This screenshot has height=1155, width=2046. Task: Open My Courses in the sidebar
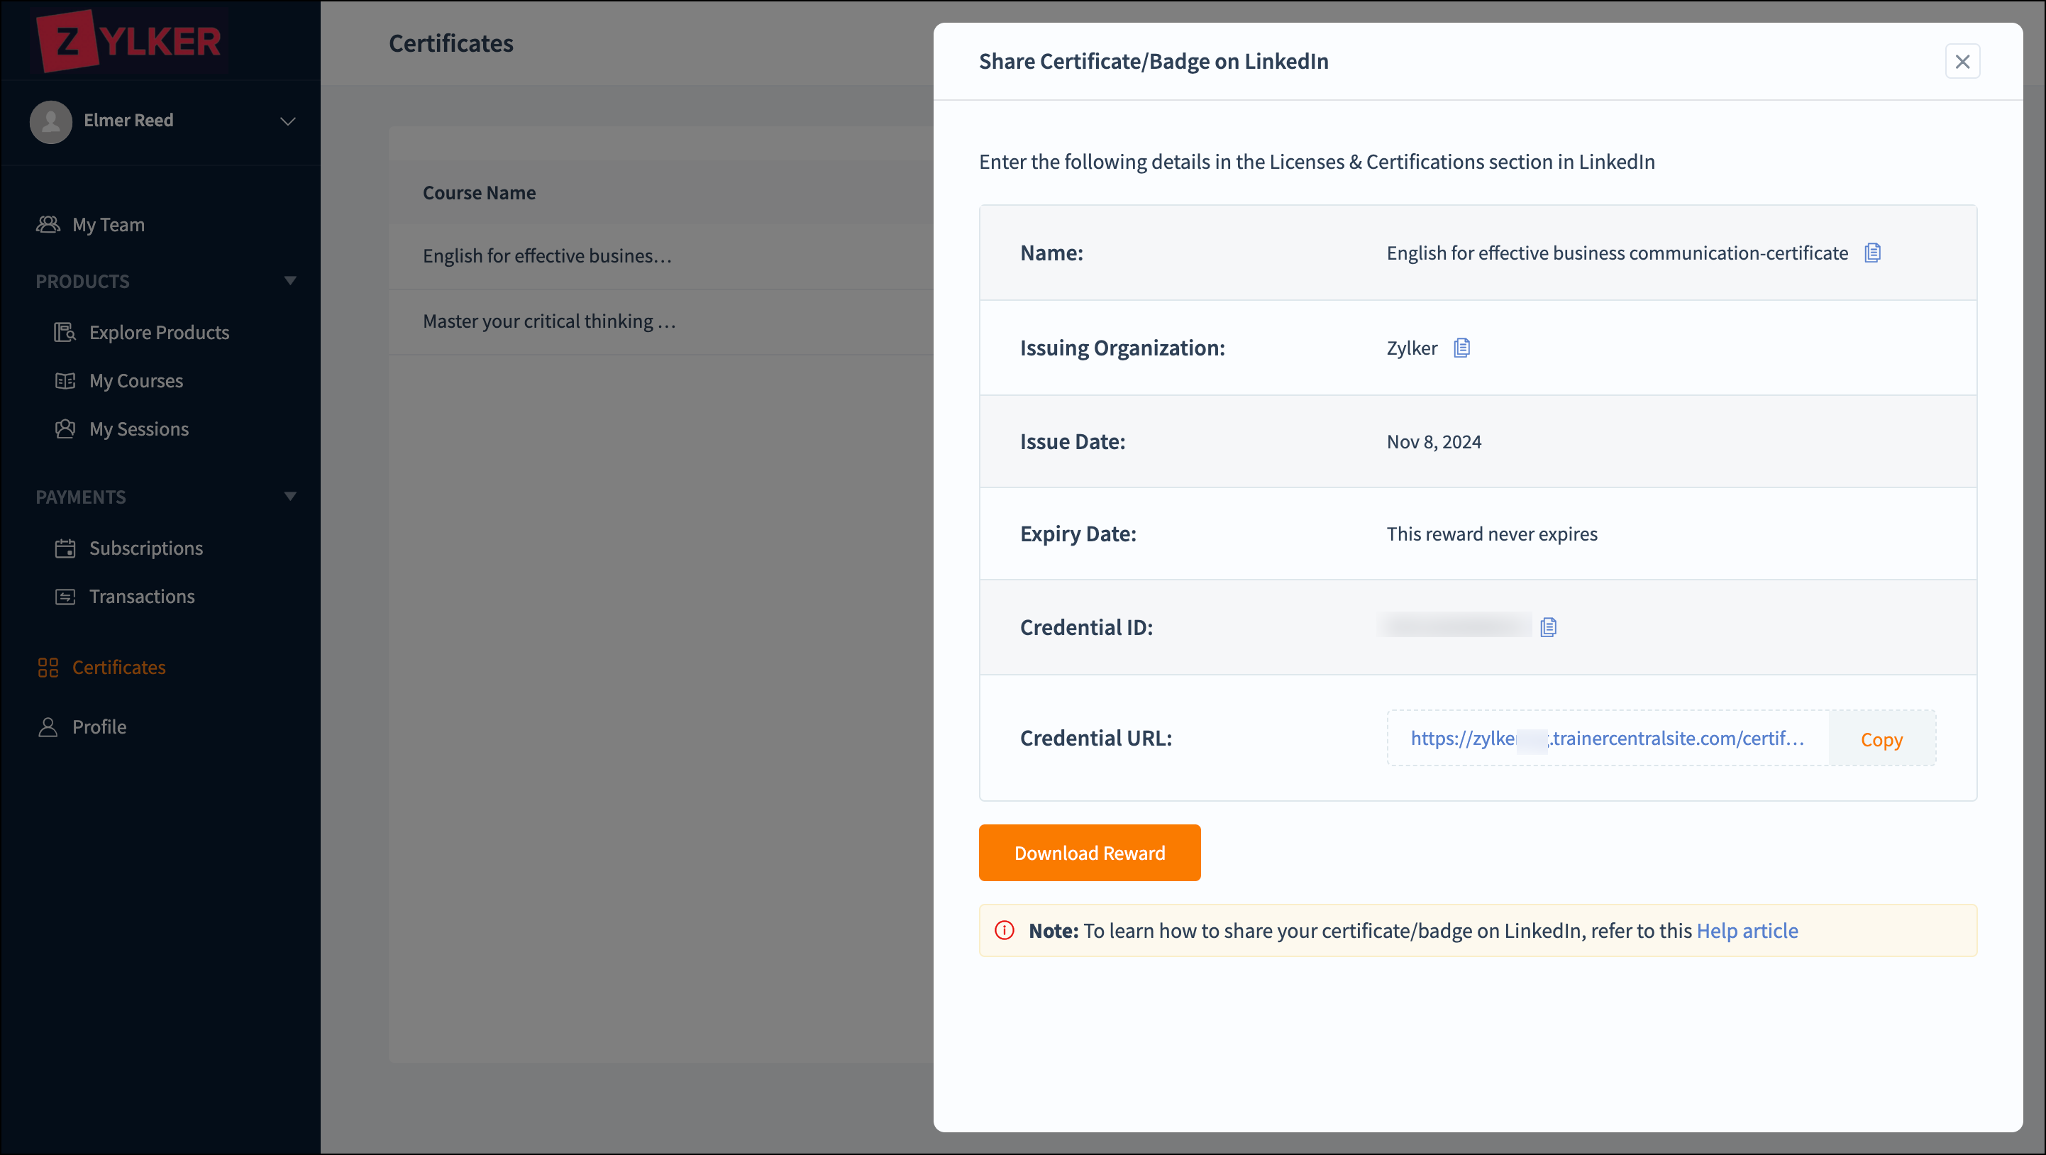[136, 380]
